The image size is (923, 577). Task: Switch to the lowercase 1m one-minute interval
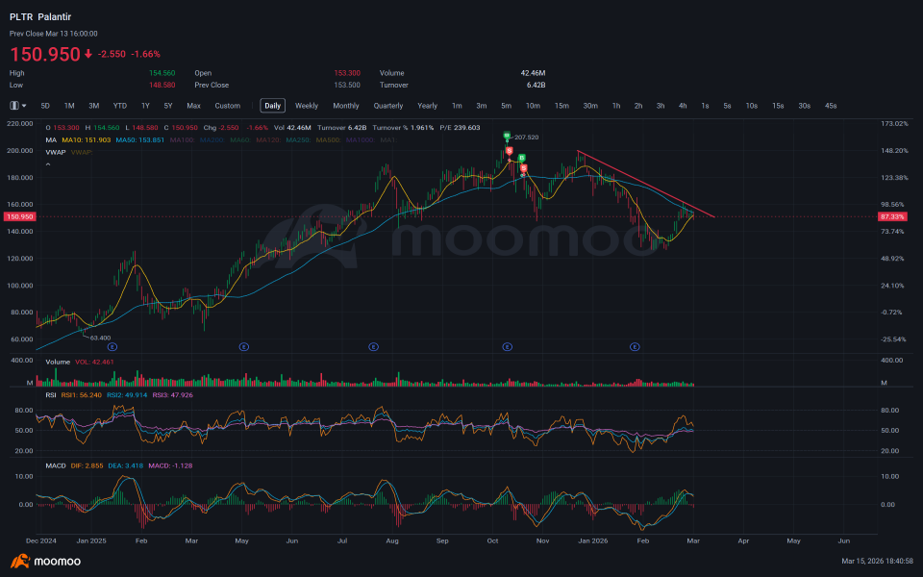pos(457,106)
